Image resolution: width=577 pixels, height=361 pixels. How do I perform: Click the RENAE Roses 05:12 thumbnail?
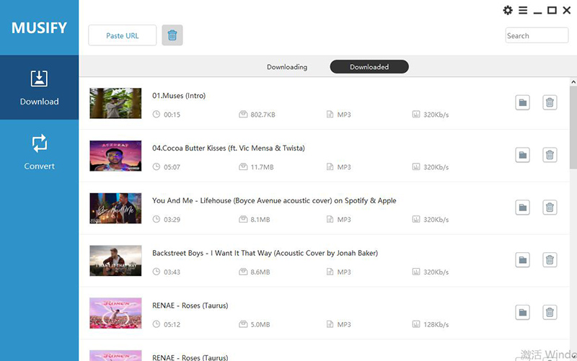pos(115,313)
